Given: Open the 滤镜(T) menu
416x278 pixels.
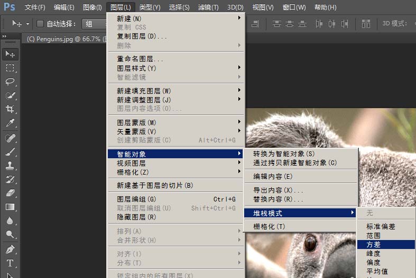Looking at the screenshot, I should pyautogui.click(x=208, y=7).
